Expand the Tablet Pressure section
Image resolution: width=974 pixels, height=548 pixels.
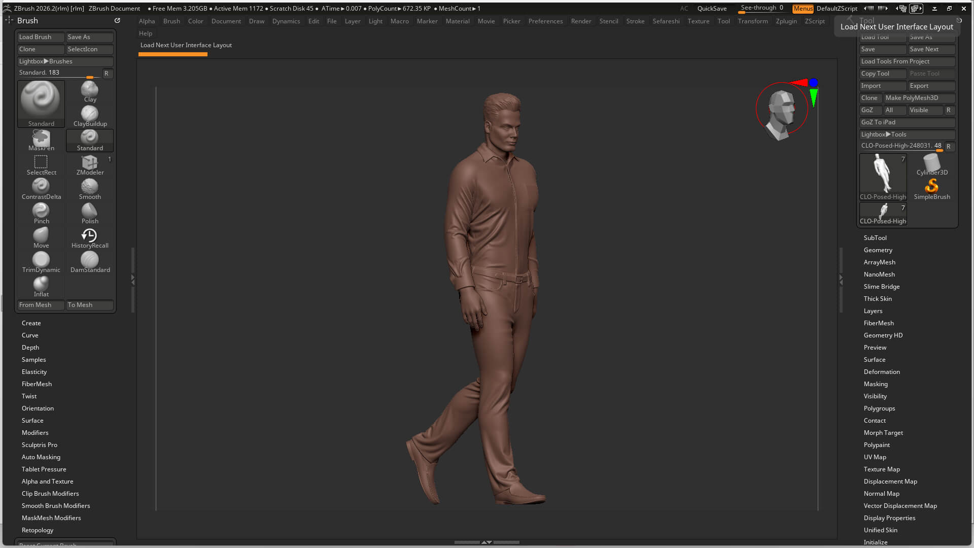pos(44,469)
